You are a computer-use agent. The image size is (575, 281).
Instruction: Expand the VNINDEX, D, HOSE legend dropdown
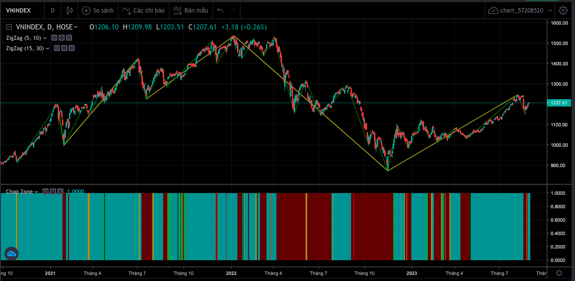(76, 27)
